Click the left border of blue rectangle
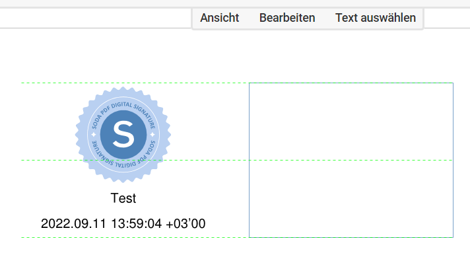470x255 pixels. tap(249, 160)
